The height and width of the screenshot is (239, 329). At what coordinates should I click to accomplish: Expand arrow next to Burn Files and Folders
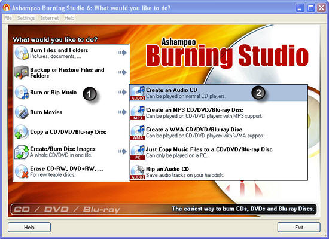coord(122,53)
